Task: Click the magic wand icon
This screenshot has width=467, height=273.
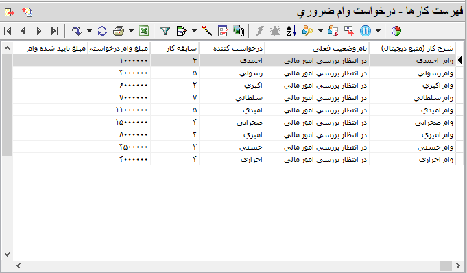Action: point(206,31)
